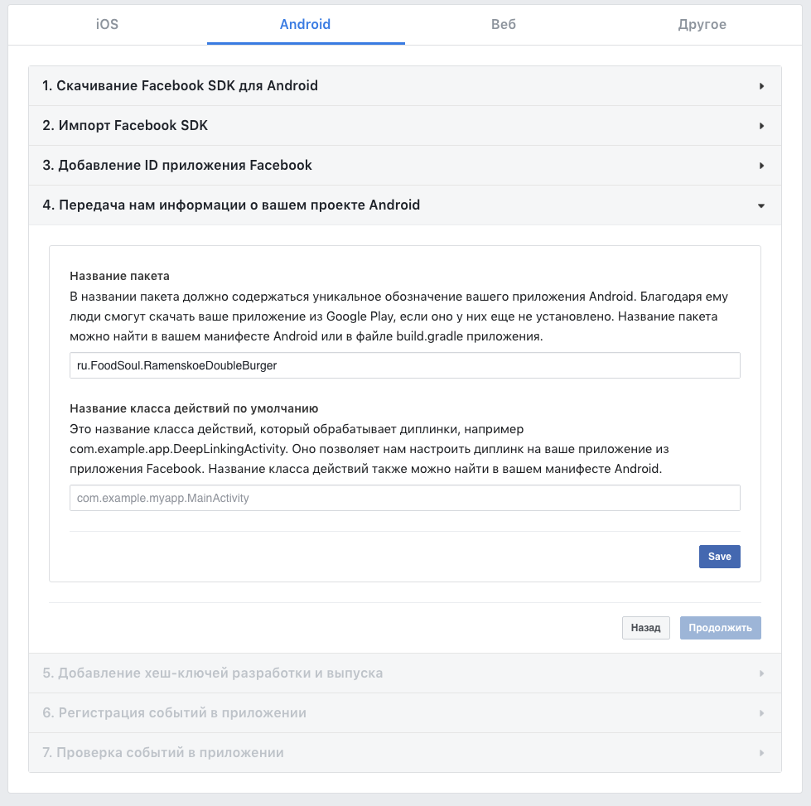This screenshot has width=811, height=806.
Task: Open header '1. Скачивание Facebook SDK для Android'
Action: pos(405,86)
